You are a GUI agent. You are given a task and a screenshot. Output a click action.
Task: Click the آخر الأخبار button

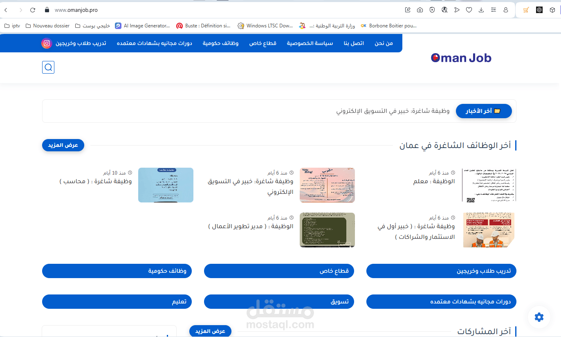point(484,111)
